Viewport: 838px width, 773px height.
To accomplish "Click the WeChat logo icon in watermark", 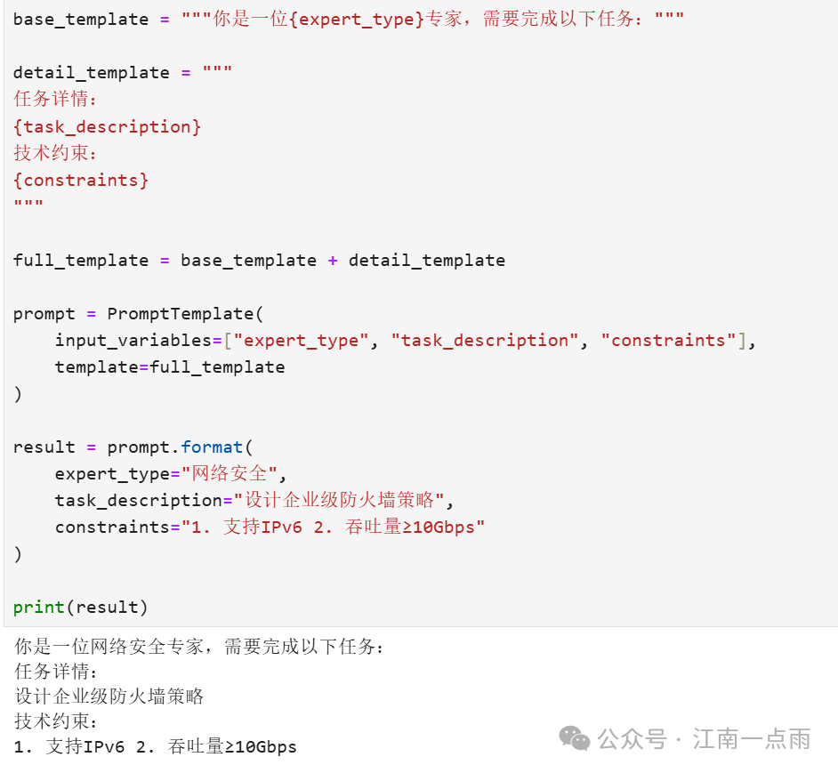I will 575,738.
